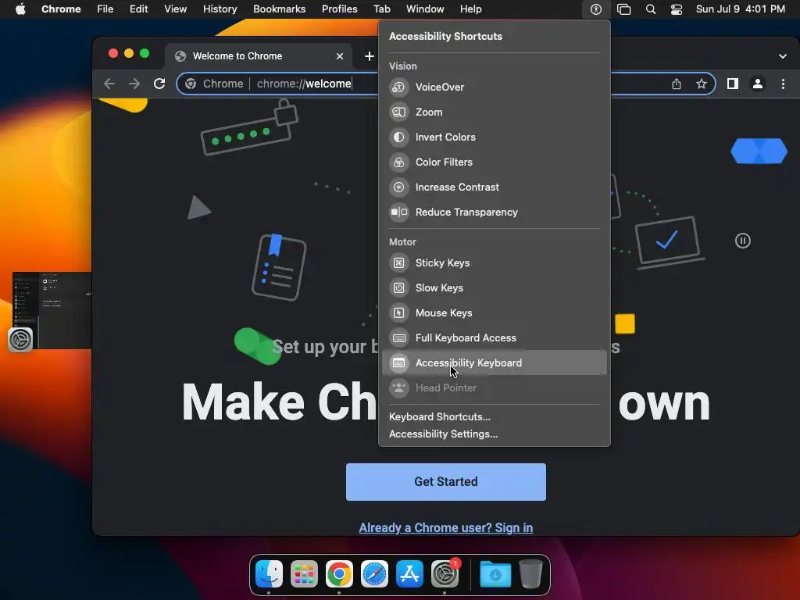Click the date and time in menu bar
Screen dimensions: 800x600
(741, 9)
